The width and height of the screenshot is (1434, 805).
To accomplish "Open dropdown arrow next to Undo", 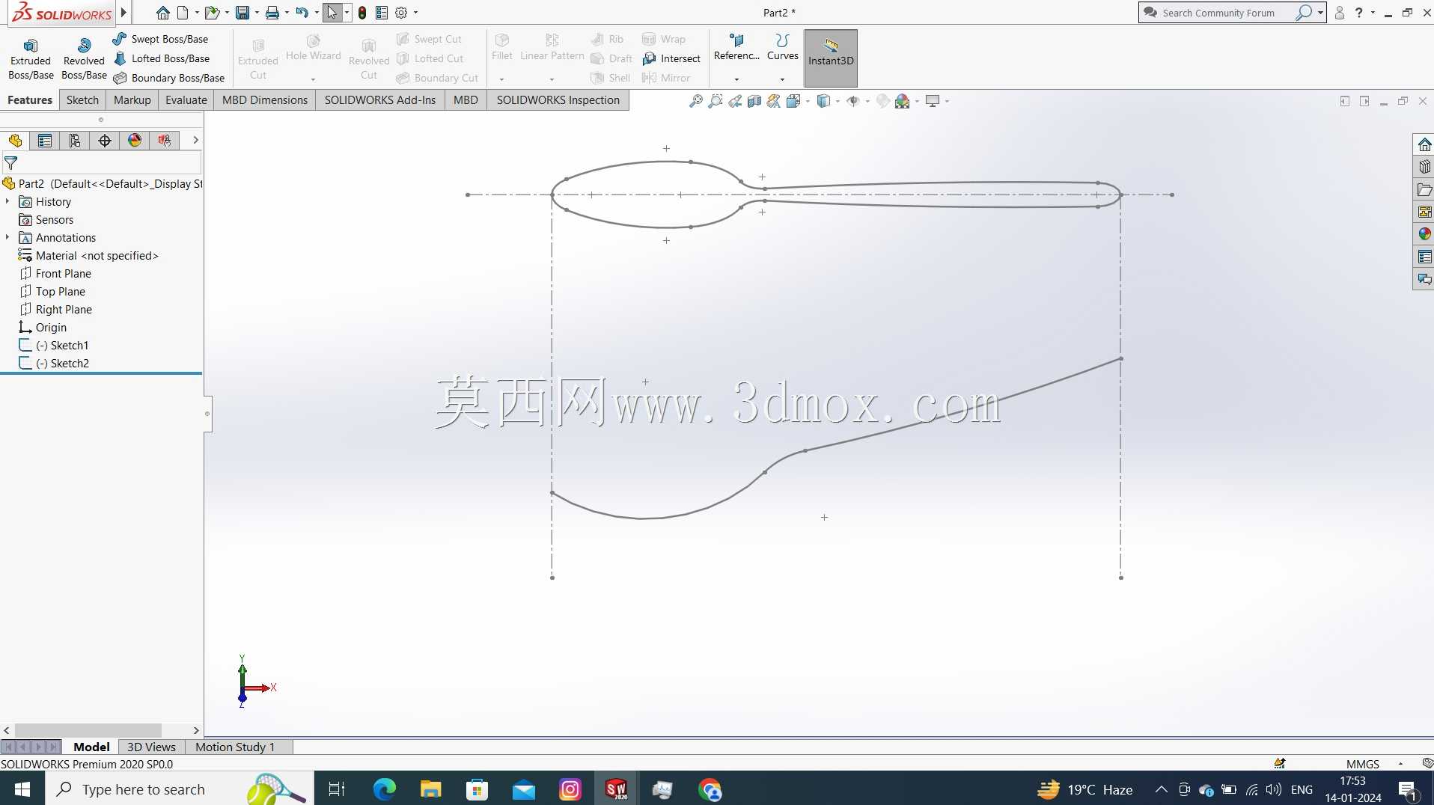I will [x=317, y=13].
